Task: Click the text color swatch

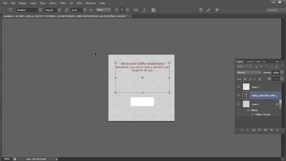Action: 135,10
